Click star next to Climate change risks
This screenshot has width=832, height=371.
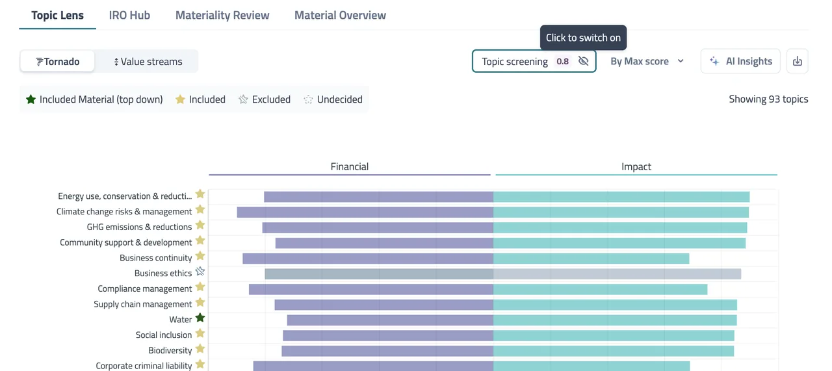pyautogui.click(x=200, y=210)
